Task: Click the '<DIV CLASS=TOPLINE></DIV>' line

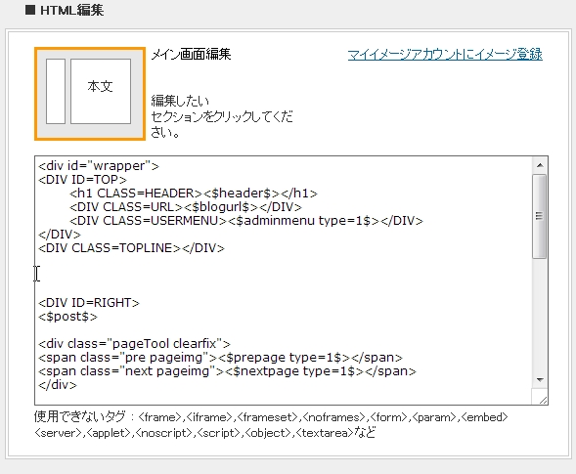Action: pos(131,248)
